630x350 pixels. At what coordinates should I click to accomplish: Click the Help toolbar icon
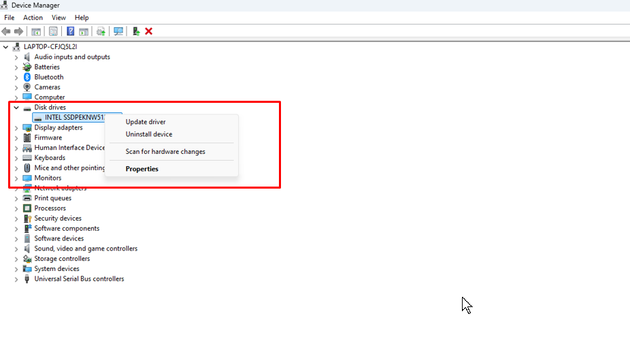click(70, 31)
